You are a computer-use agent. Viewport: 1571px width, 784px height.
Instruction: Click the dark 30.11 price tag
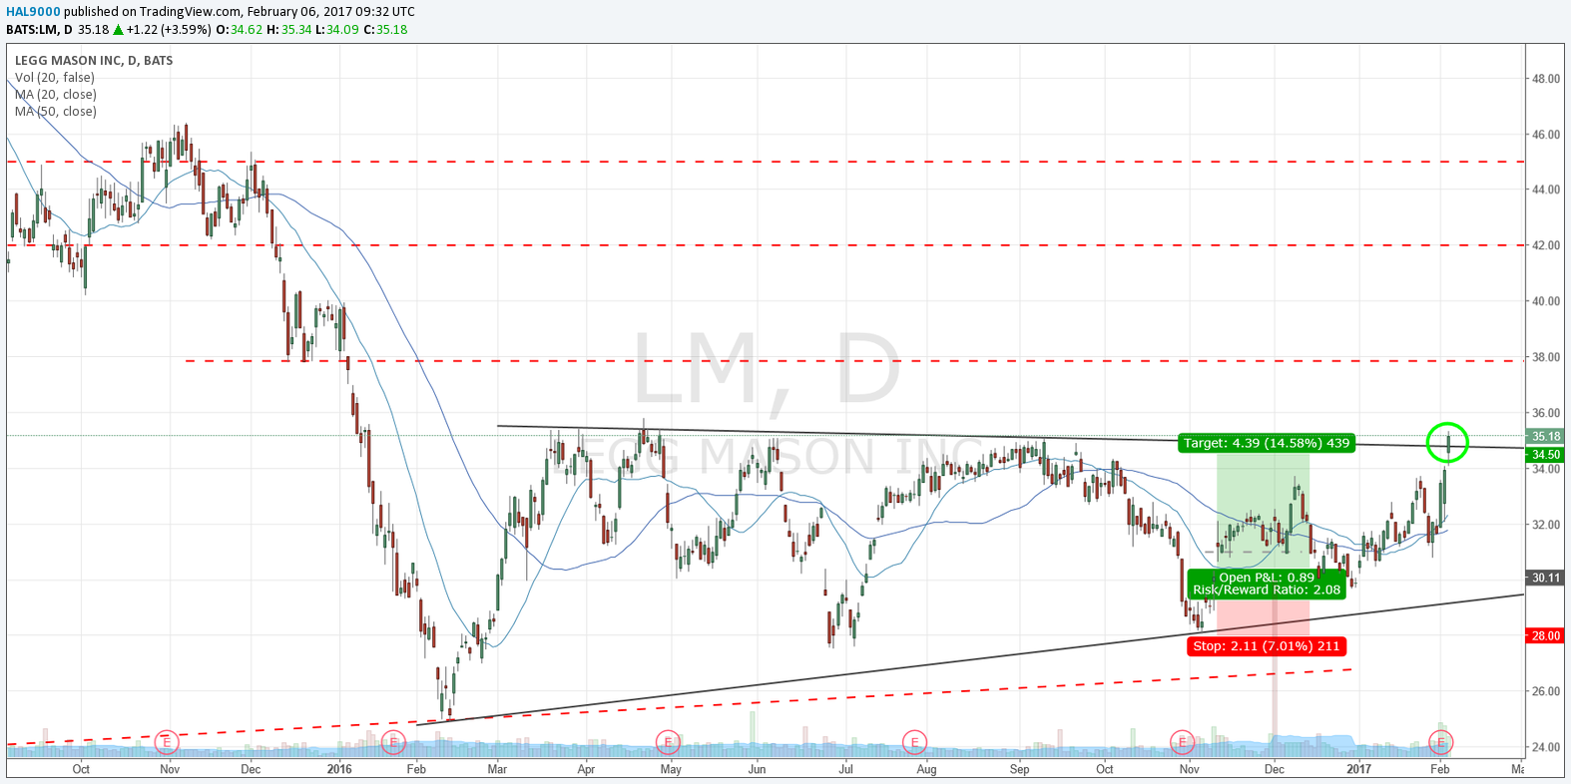click(x=1546, y=578)
